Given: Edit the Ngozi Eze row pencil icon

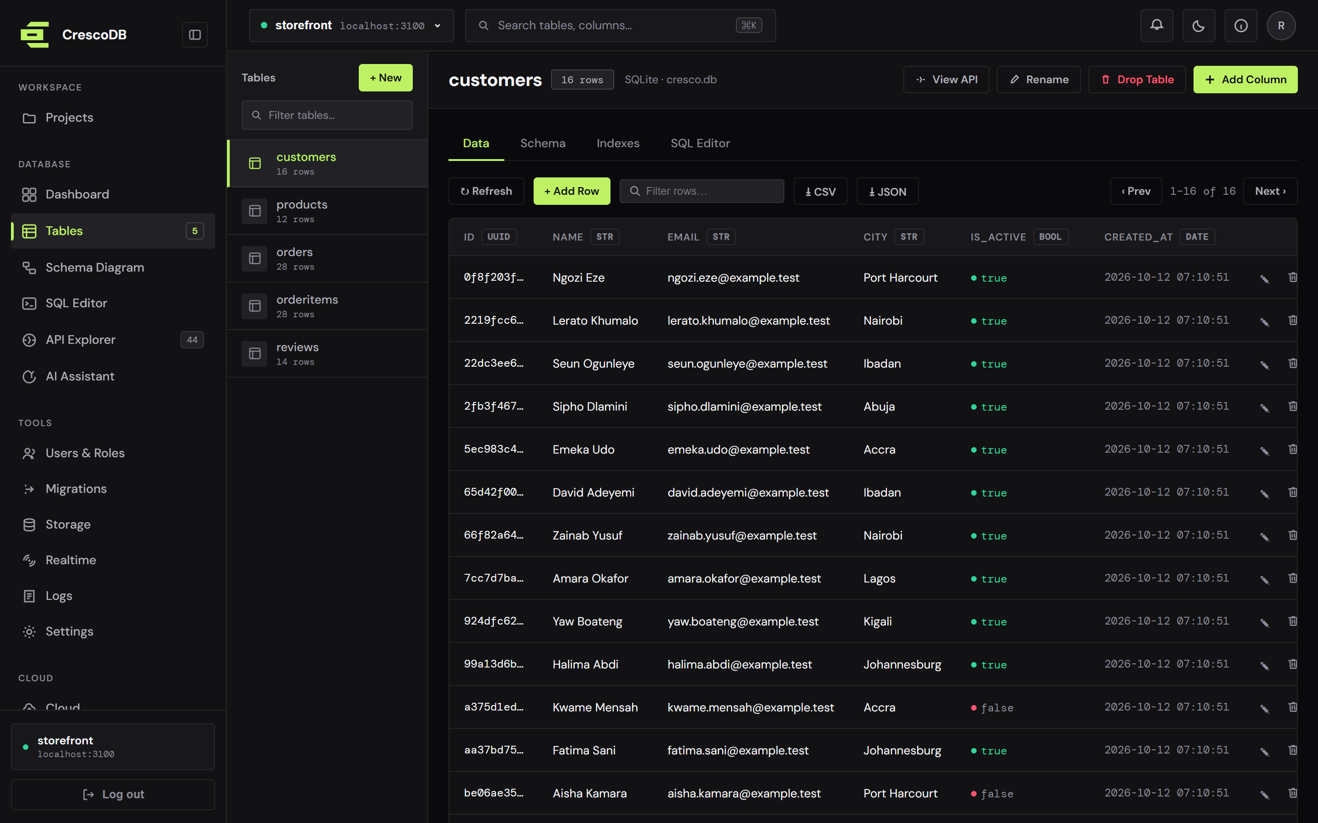Looking at the screenshot, I should point(1264,279).
